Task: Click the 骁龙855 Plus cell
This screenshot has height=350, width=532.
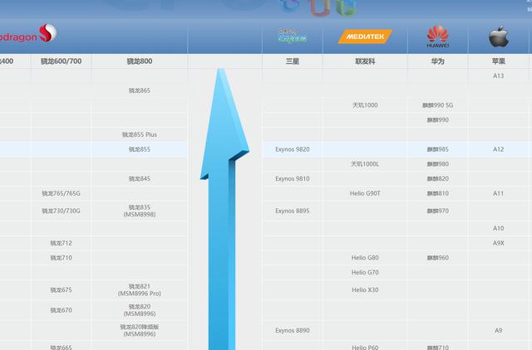Action: (140, 134)
